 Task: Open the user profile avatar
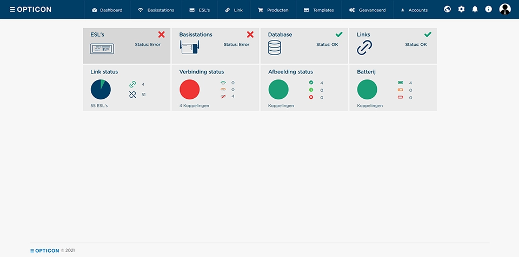point(505,9)
